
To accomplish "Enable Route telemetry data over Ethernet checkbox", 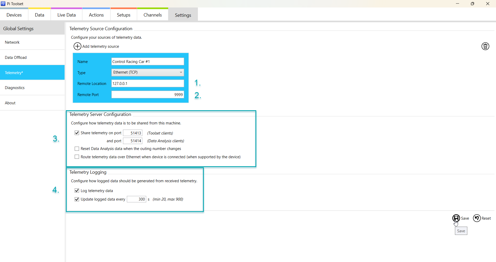I will click(77, 157).
